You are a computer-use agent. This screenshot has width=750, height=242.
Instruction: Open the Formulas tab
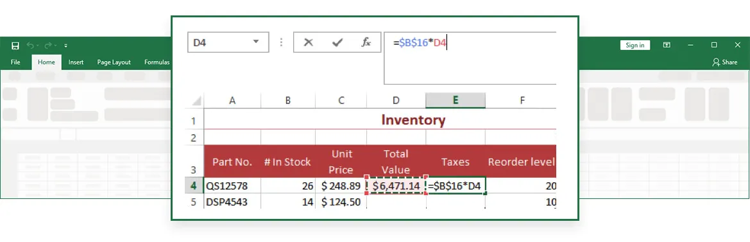tap(157, 62)
